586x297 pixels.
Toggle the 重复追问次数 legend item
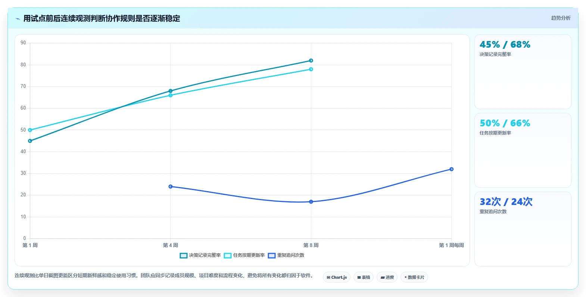tap(286, 255)
